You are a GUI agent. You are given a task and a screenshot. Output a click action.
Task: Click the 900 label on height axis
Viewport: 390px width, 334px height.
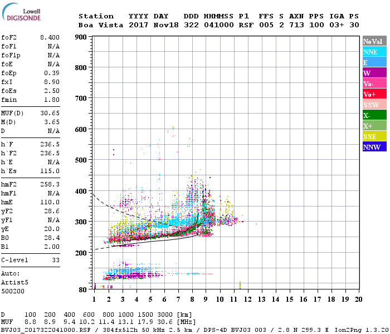click(x=81, y=37)
